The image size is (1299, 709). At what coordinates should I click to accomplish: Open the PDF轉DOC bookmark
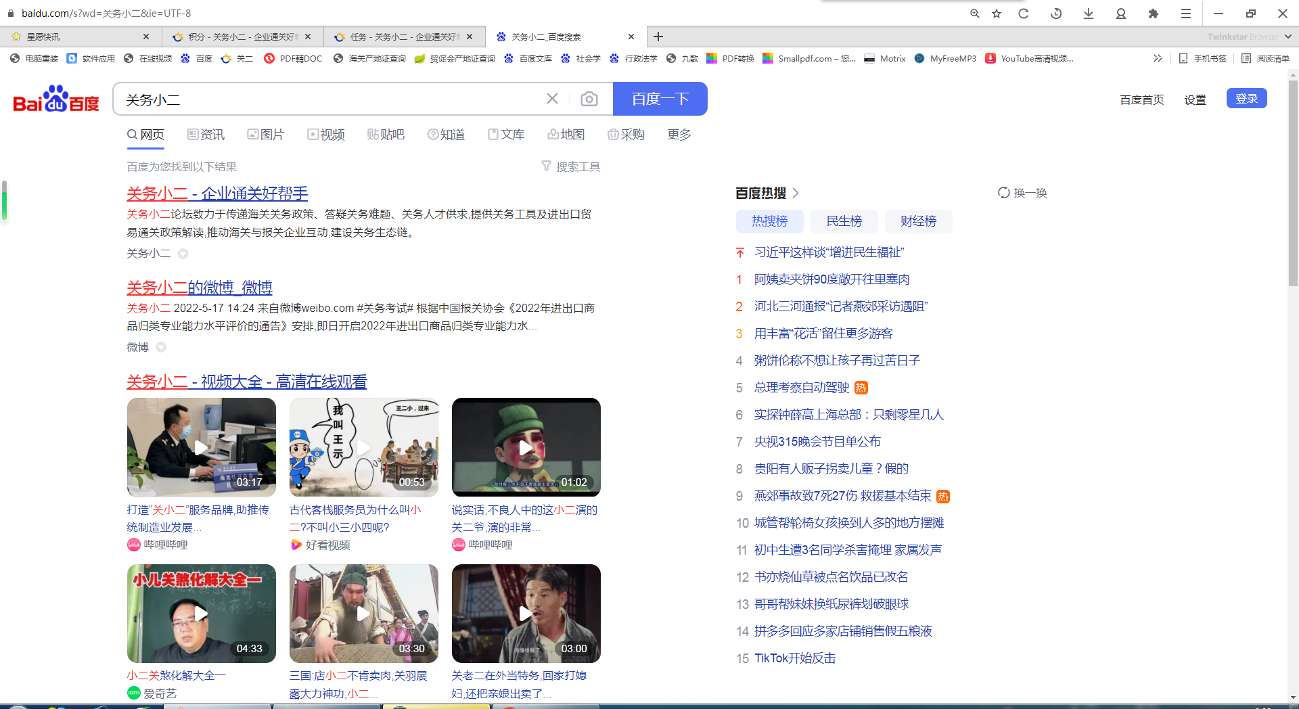point(293,59)
